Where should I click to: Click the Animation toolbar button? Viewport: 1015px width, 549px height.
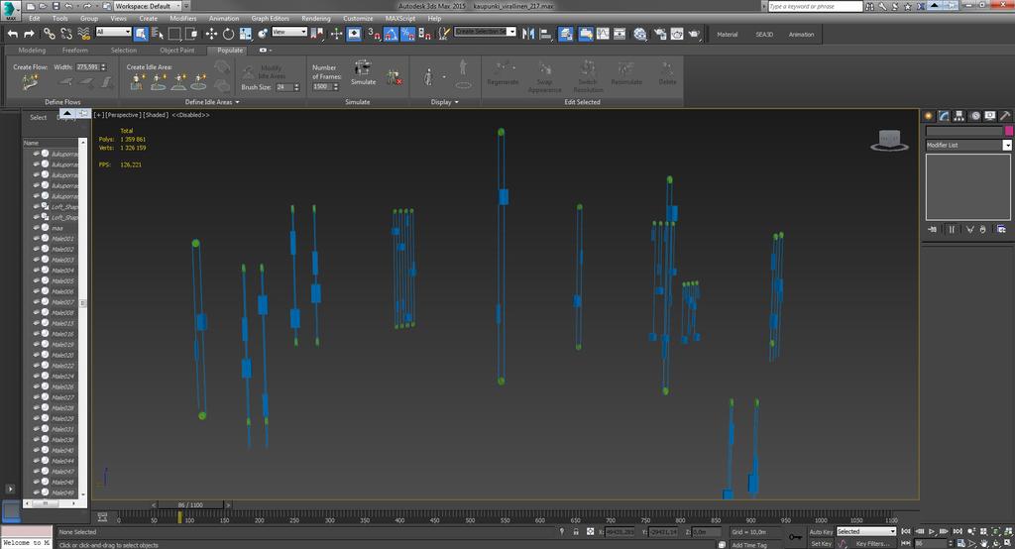801,35
